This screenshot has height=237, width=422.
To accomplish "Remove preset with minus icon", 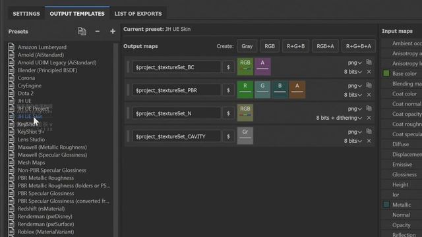I will tap(98, 32).
